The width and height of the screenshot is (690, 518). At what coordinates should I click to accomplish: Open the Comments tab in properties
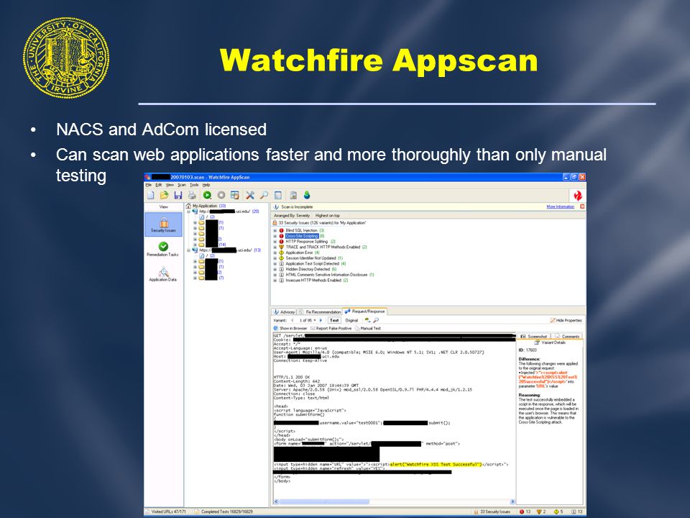pyautogui.click(x=567, y=336)
